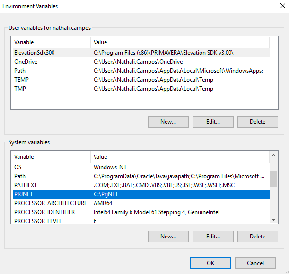Click Edit in System variables section

point(213,236)
